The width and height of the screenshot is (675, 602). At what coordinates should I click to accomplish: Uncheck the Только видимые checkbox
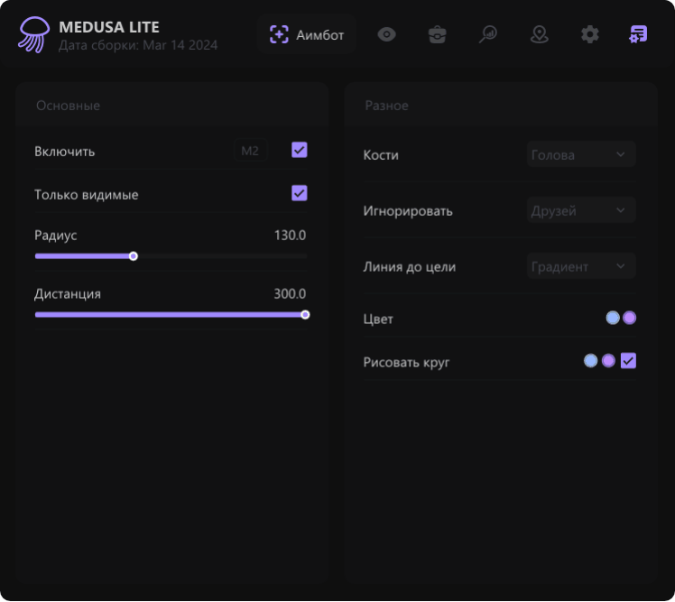300,193
